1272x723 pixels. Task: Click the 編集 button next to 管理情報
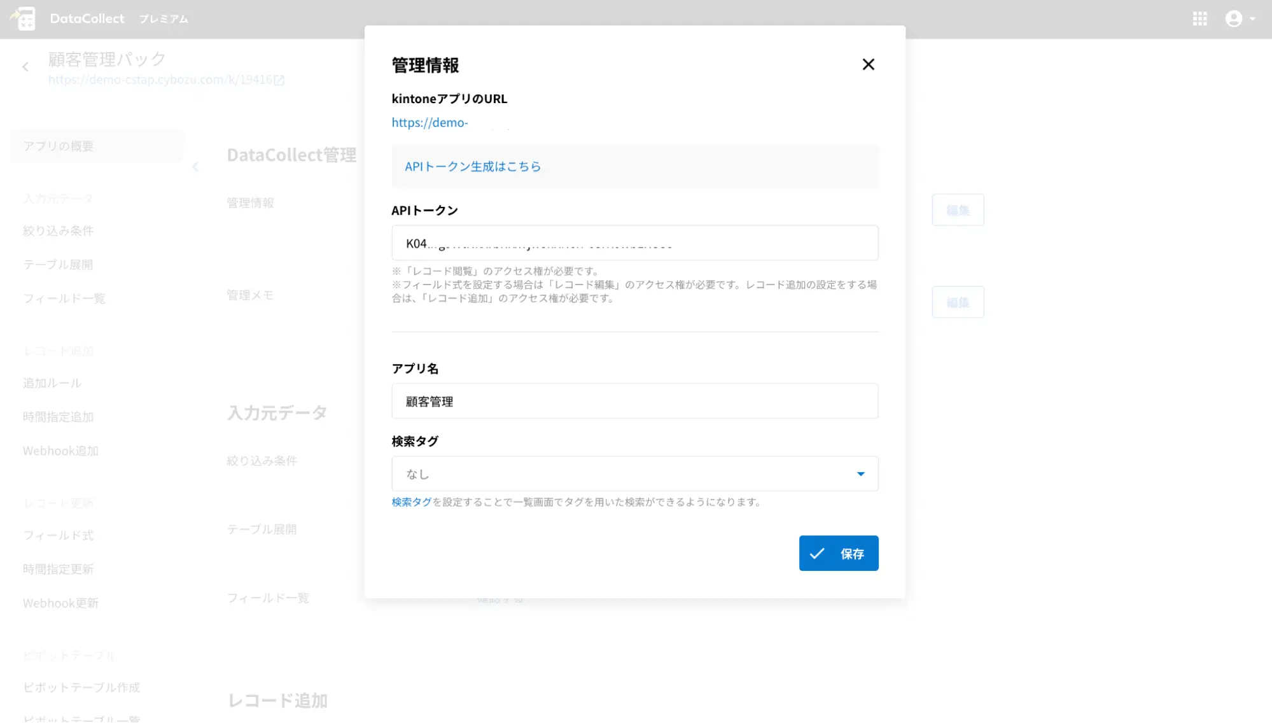[x=958, y=210]
